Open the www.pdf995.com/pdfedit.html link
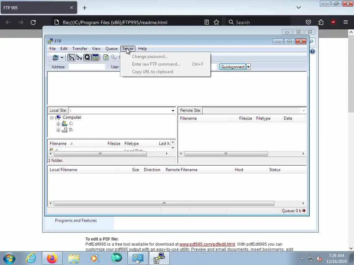Image resolution: width=354 pixels, height=265 pixels. (207, 244)
